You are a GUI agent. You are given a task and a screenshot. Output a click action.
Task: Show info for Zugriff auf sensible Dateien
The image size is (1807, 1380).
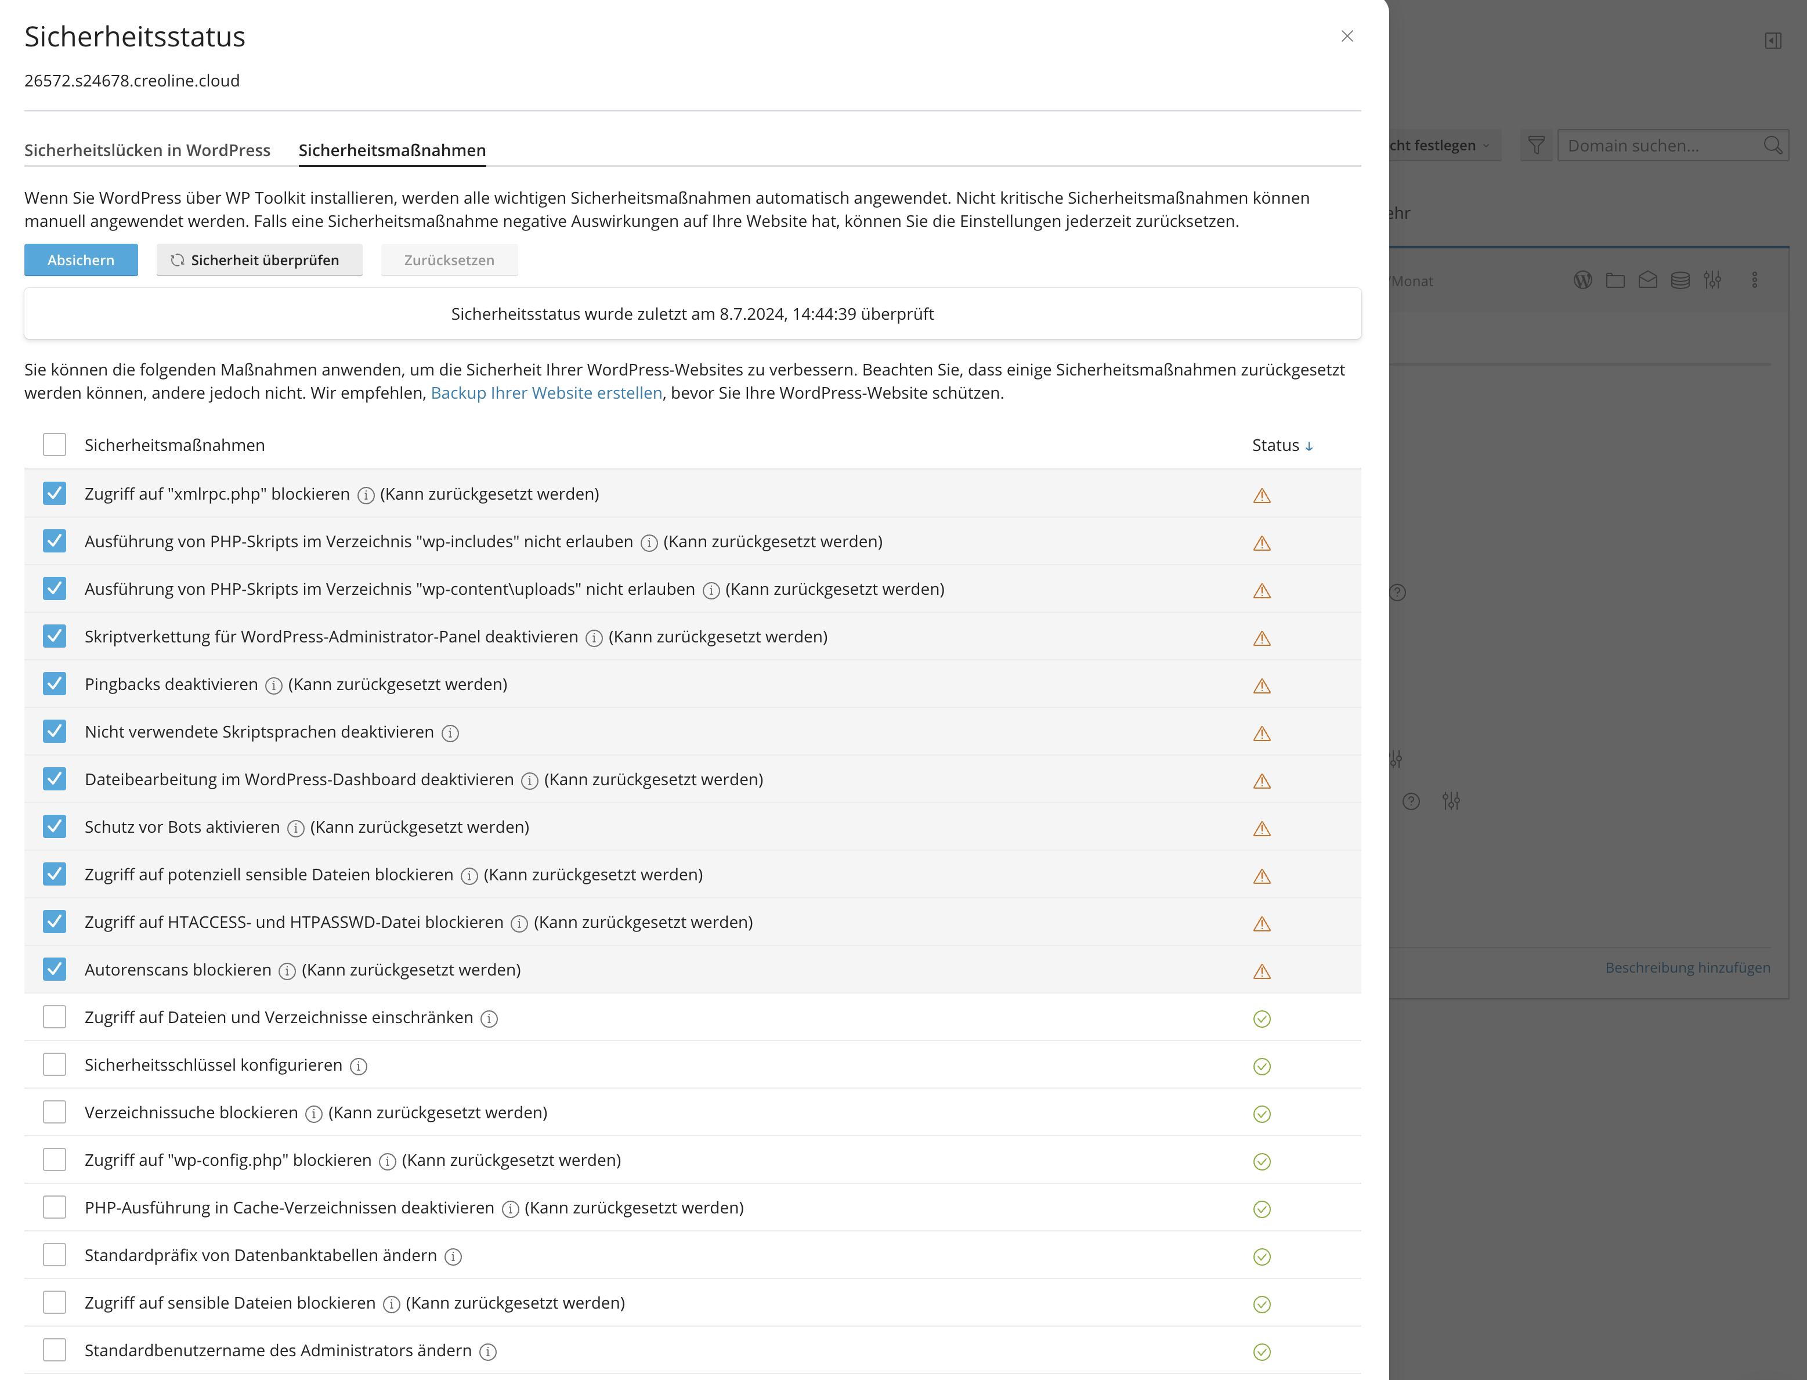(391, 1305)
